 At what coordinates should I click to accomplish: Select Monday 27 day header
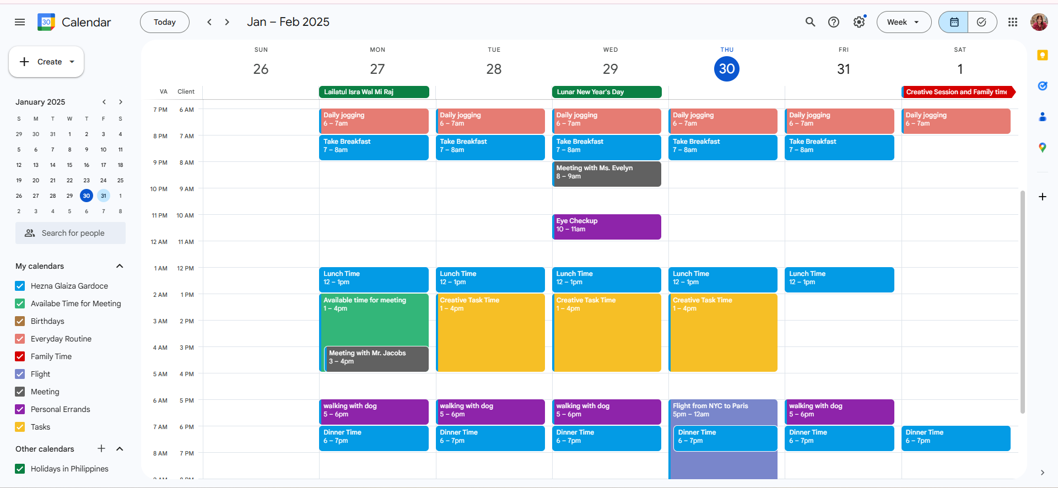377,69
